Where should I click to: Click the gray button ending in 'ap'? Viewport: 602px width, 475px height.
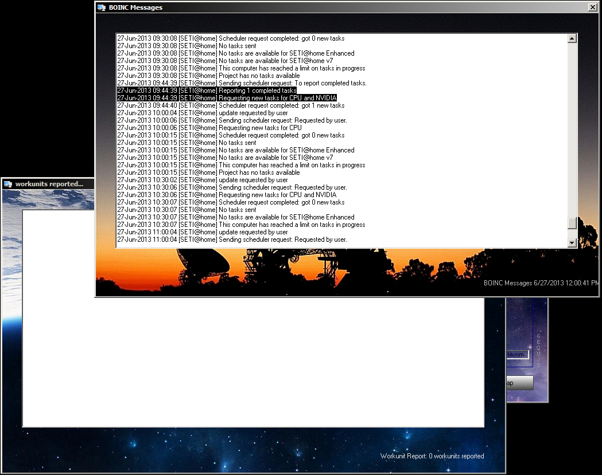[x=520, y=383]
